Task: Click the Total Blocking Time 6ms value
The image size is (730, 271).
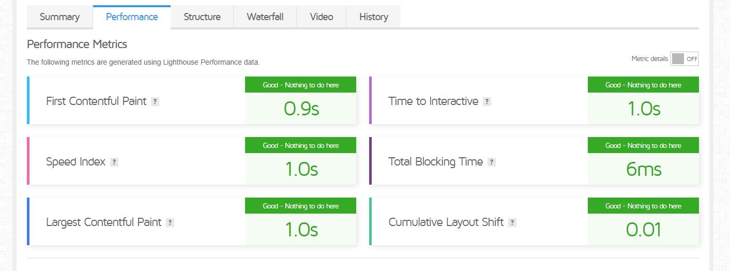Action: (x=644, y=169)
